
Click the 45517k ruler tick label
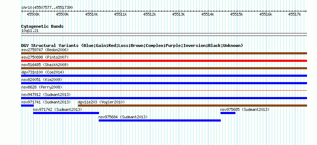[295, 14]
